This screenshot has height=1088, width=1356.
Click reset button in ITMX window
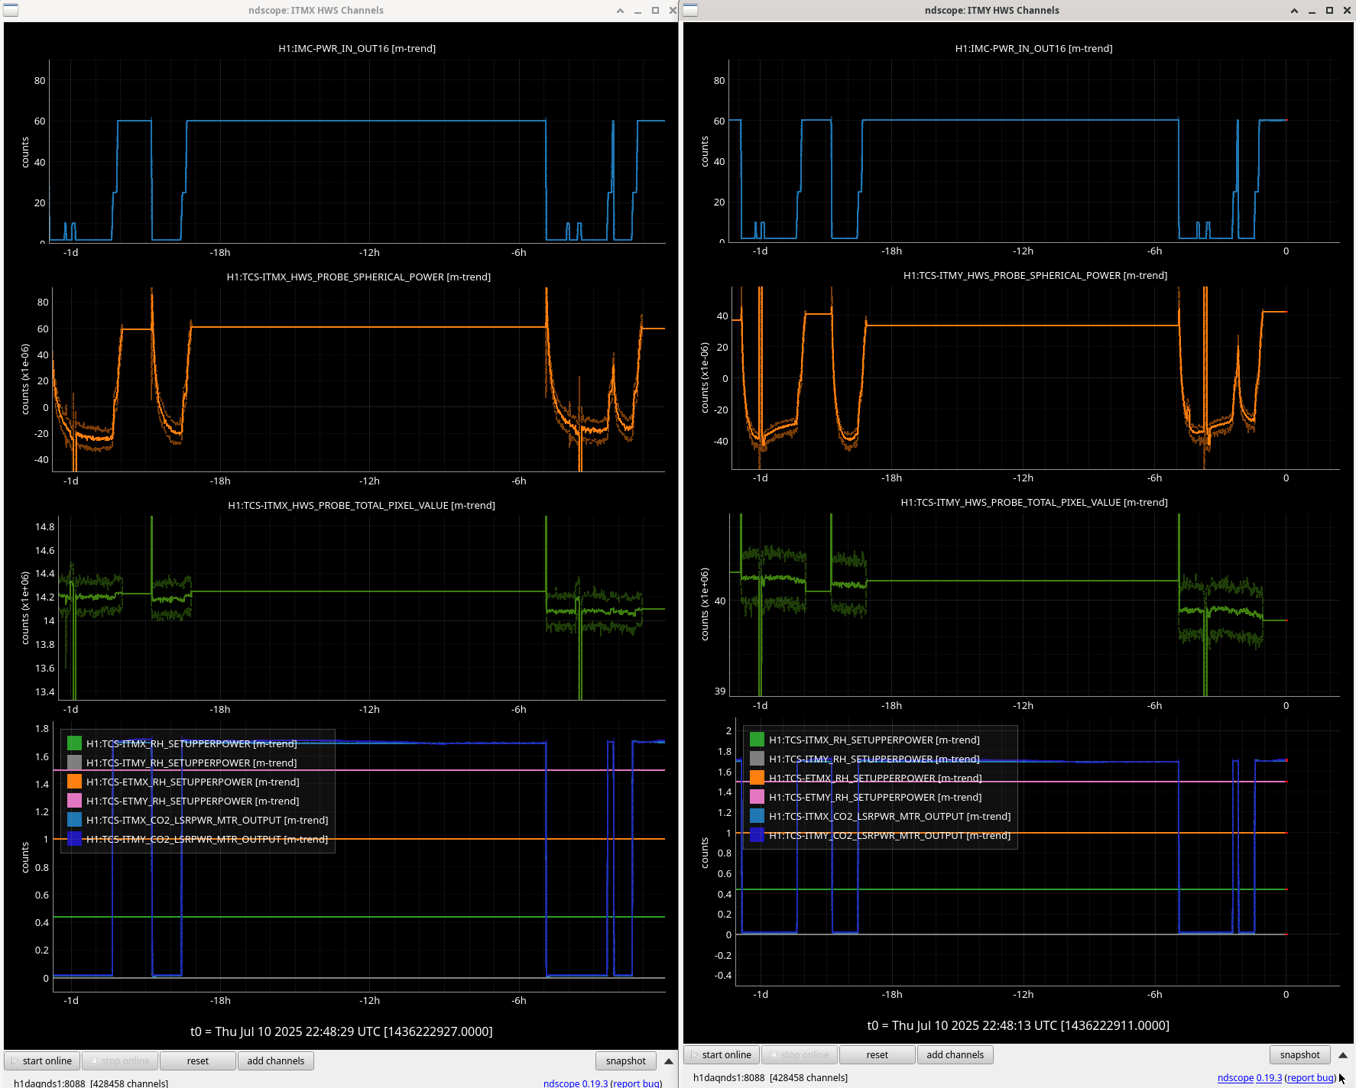pyautogui.click(x=197, y=1060)
